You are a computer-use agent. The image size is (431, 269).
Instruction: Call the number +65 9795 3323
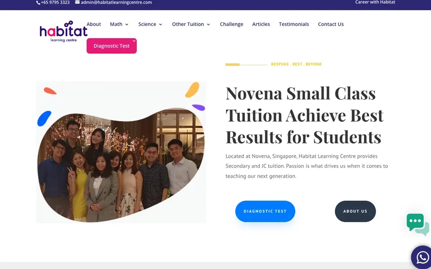pyautogui.click(x=55, y=3)
